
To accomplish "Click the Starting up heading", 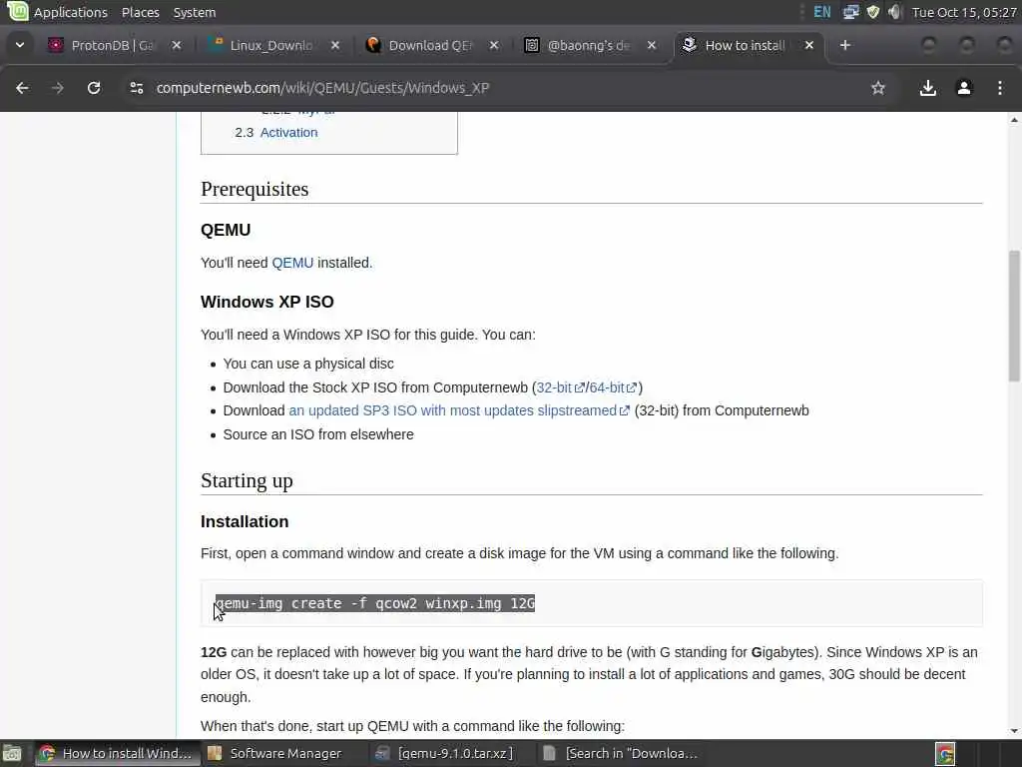I will (248, 480).
